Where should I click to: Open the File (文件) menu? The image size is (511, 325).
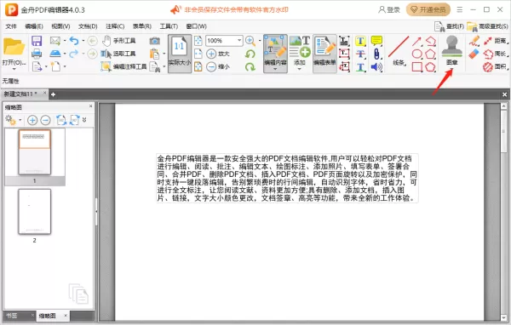click(11, 26)
